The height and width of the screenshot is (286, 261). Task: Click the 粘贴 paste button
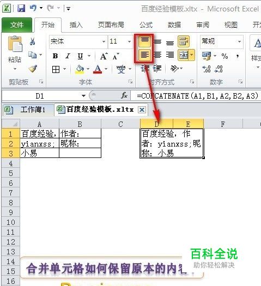click(x=15, y=44)
